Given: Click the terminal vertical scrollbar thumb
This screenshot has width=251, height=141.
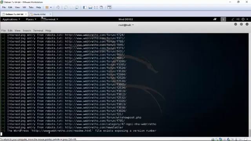Looking at the screenshot, I should click(249, 132).
